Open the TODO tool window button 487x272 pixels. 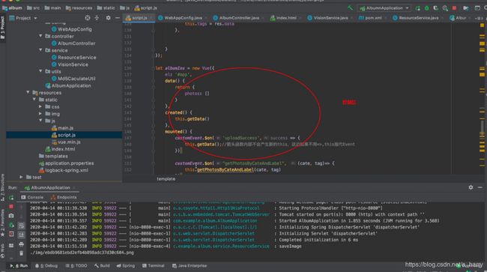pyautogui.click(x=76, y=266)
